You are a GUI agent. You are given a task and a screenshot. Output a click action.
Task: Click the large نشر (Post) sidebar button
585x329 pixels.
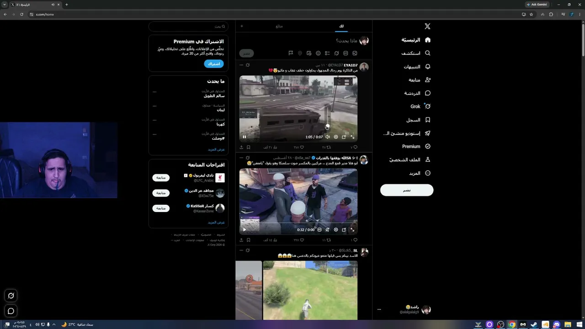coord(407,190)
